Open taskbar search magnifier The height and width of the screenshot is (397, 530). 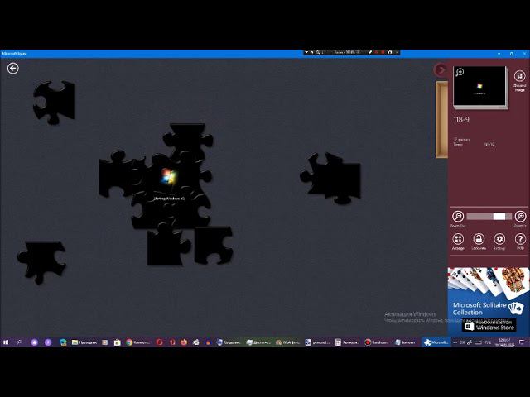(19, 342)
